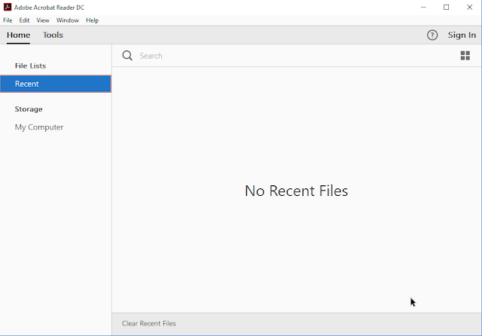The width and height of the screenshot is (482, 336).
Task: Open the Help menu
Action: [92, 20]
